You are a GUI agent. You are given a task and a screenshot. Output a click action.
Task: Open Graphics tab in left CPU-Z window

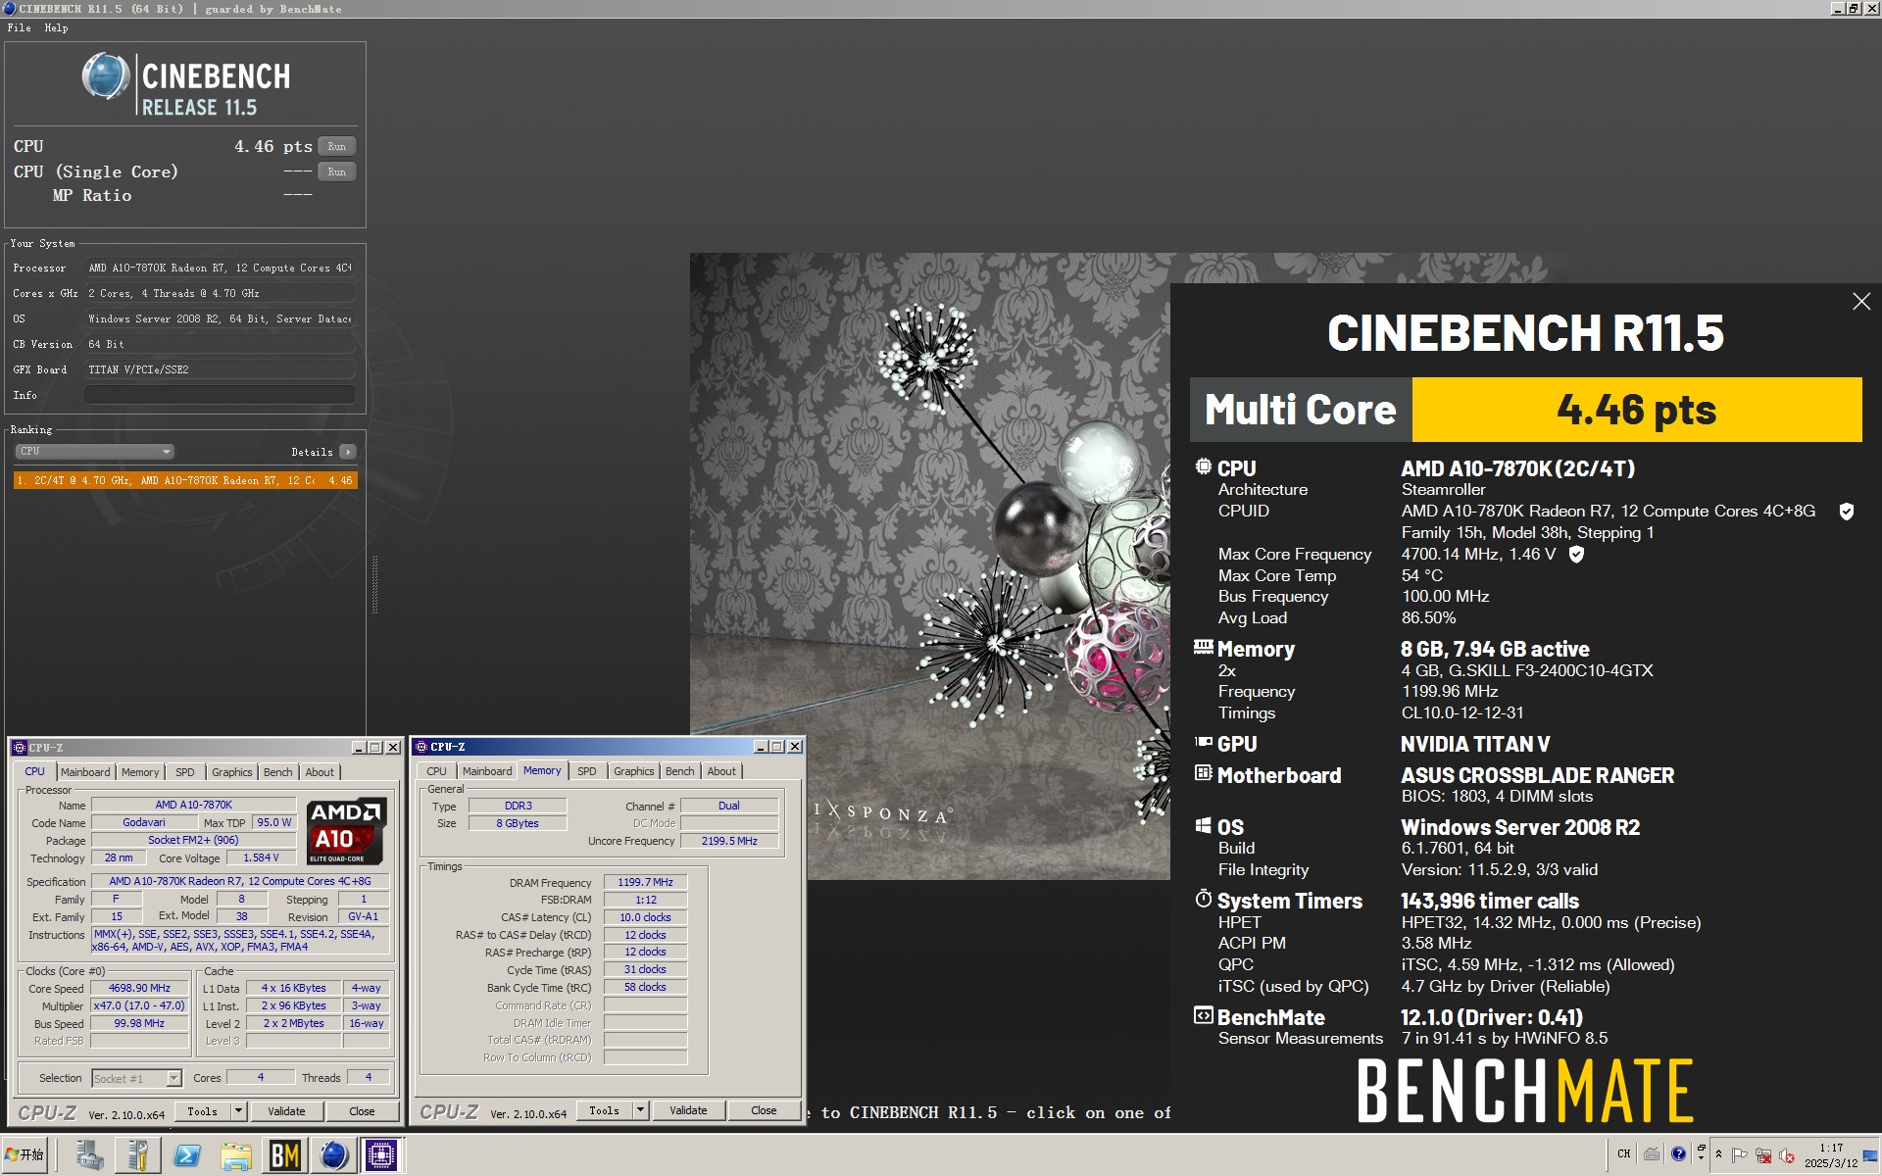[232, 772]
